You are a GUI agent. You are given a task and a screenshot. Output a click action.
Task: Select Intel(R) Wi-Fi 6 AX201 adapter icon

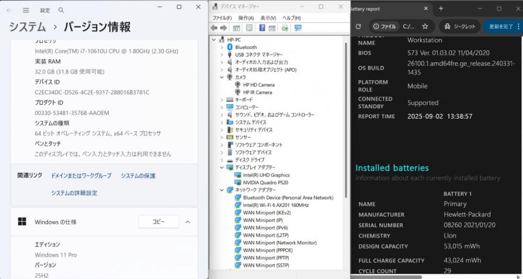[x=238, y=205]
